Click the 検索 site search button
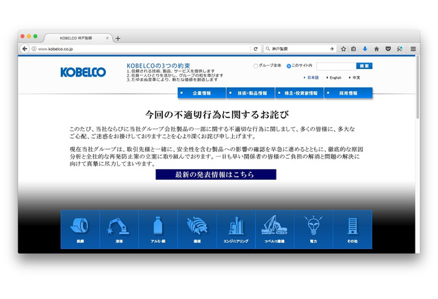This screenshot has width=438, height=299. [364, 66]
